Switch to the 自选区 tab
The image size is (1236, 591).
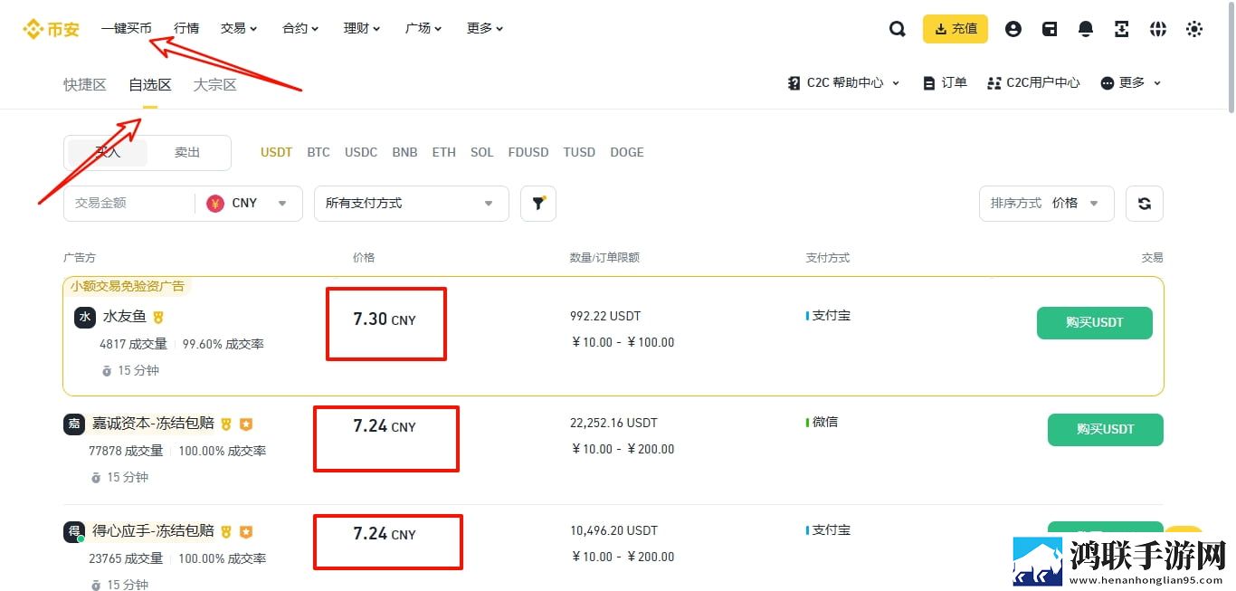coord(150,85)
